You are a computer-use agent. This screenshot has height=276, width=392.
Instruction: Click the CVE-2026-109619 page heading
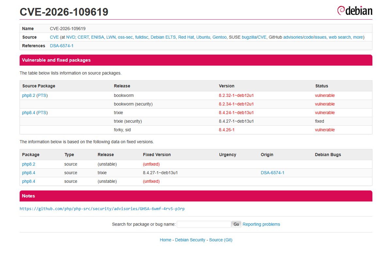click(64, 12)
